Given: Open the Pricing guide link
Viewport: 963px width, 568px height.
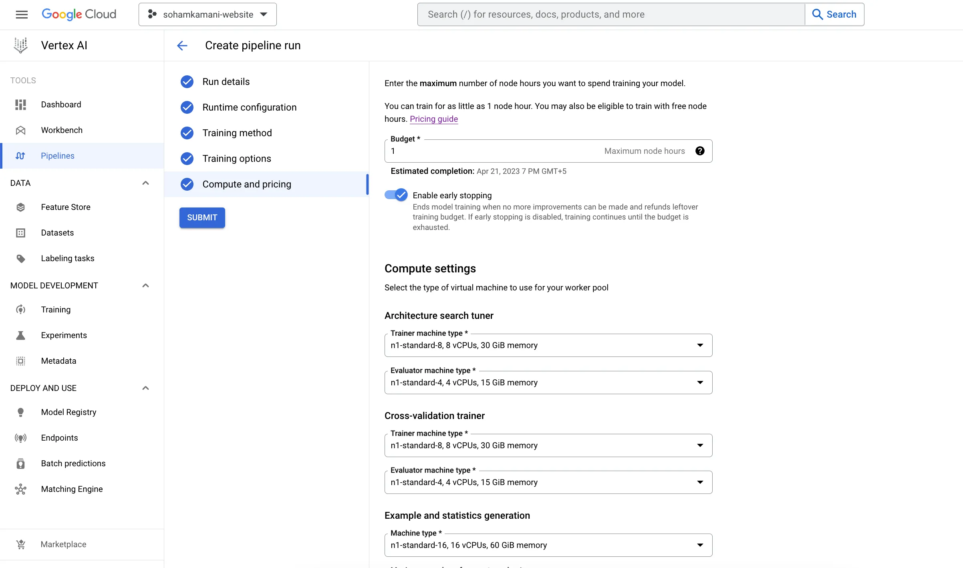Looking at the screenshot, I should (433, 119).
